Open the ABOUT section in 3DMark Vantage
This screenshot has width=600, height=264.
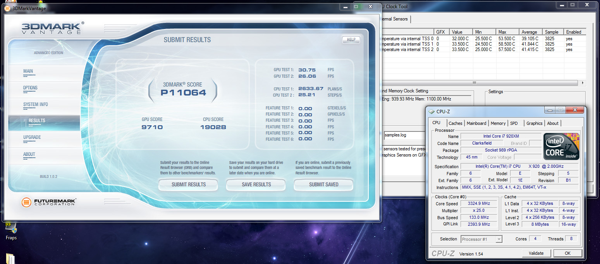29,154
